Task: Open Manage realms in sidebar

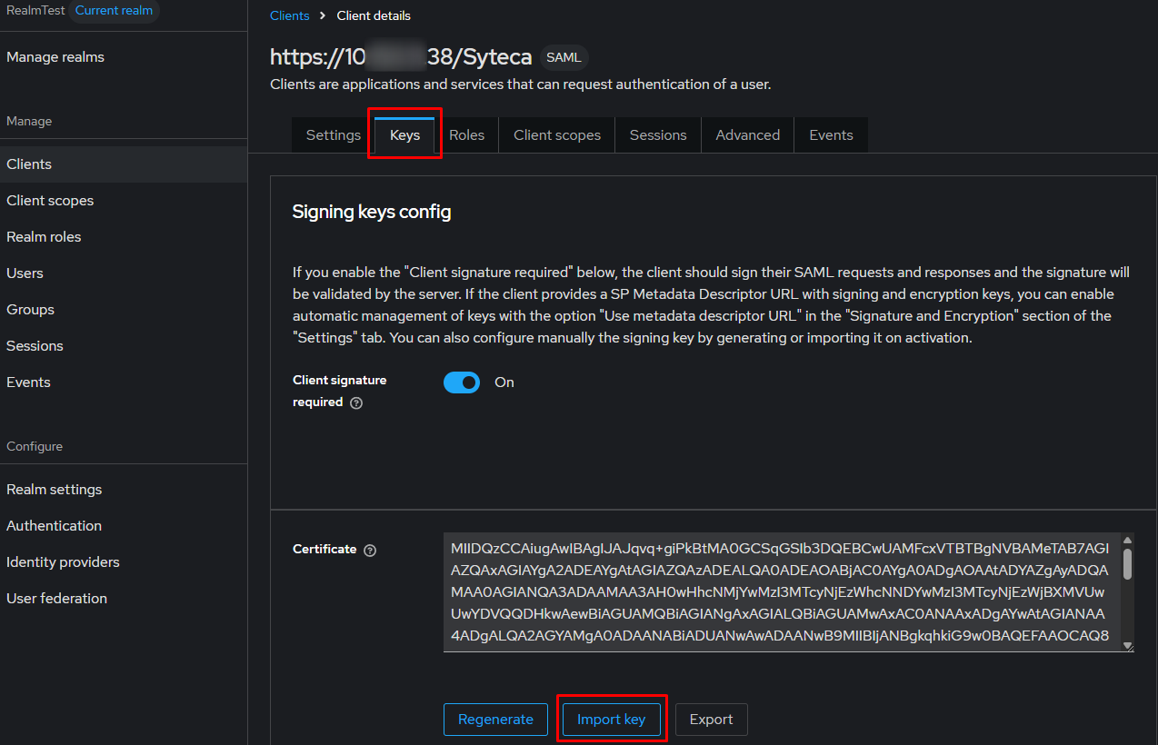Action: [55, 57]
